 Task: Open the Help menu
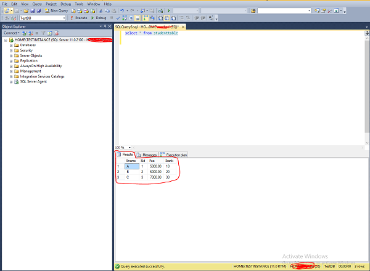108,4
